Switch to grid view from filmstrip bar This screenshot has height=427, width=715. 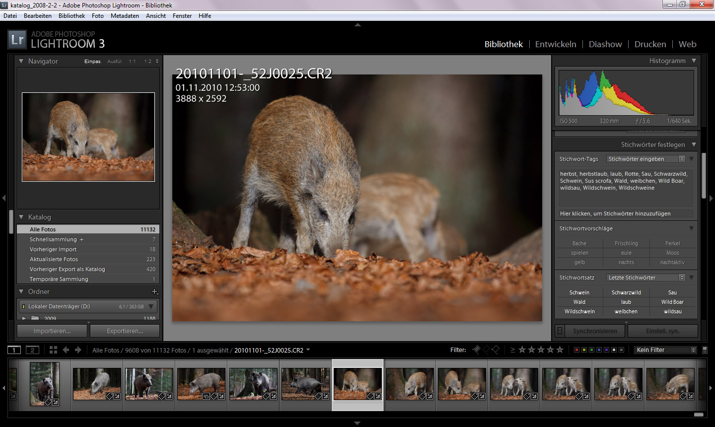pyautogui.click(x=53, y=350)
